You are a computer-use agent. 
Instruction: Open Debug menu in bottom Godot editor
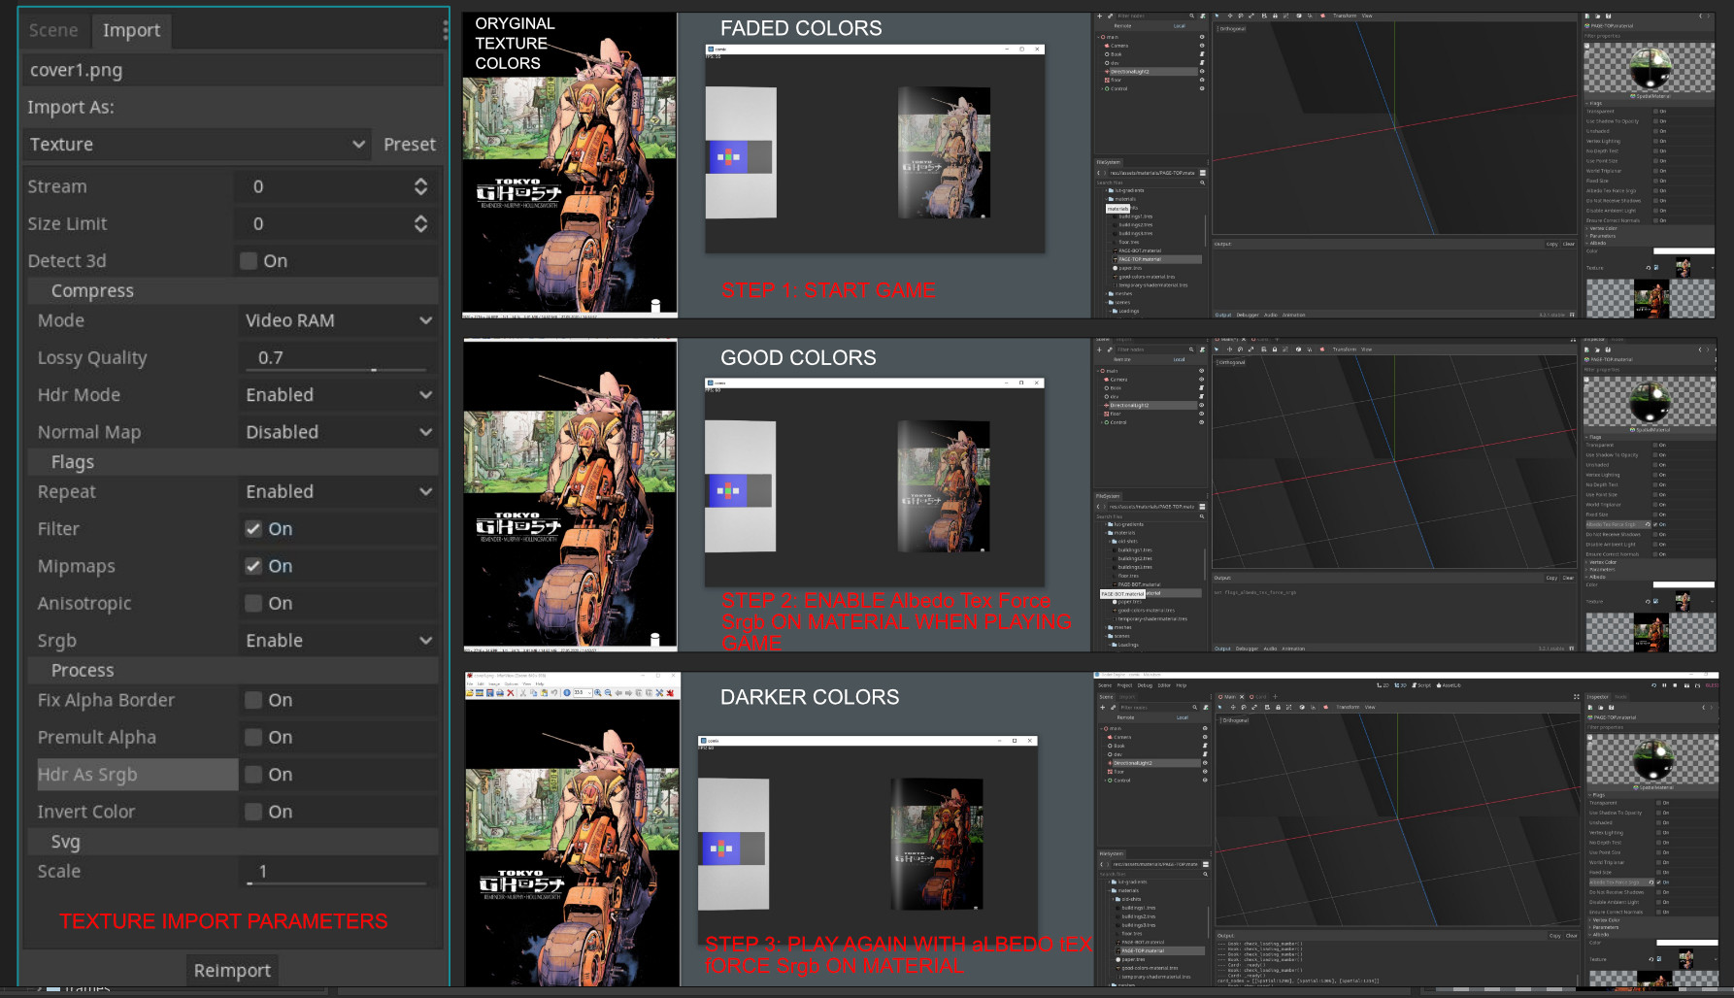pyautogui.click(x=1145, y=685)
